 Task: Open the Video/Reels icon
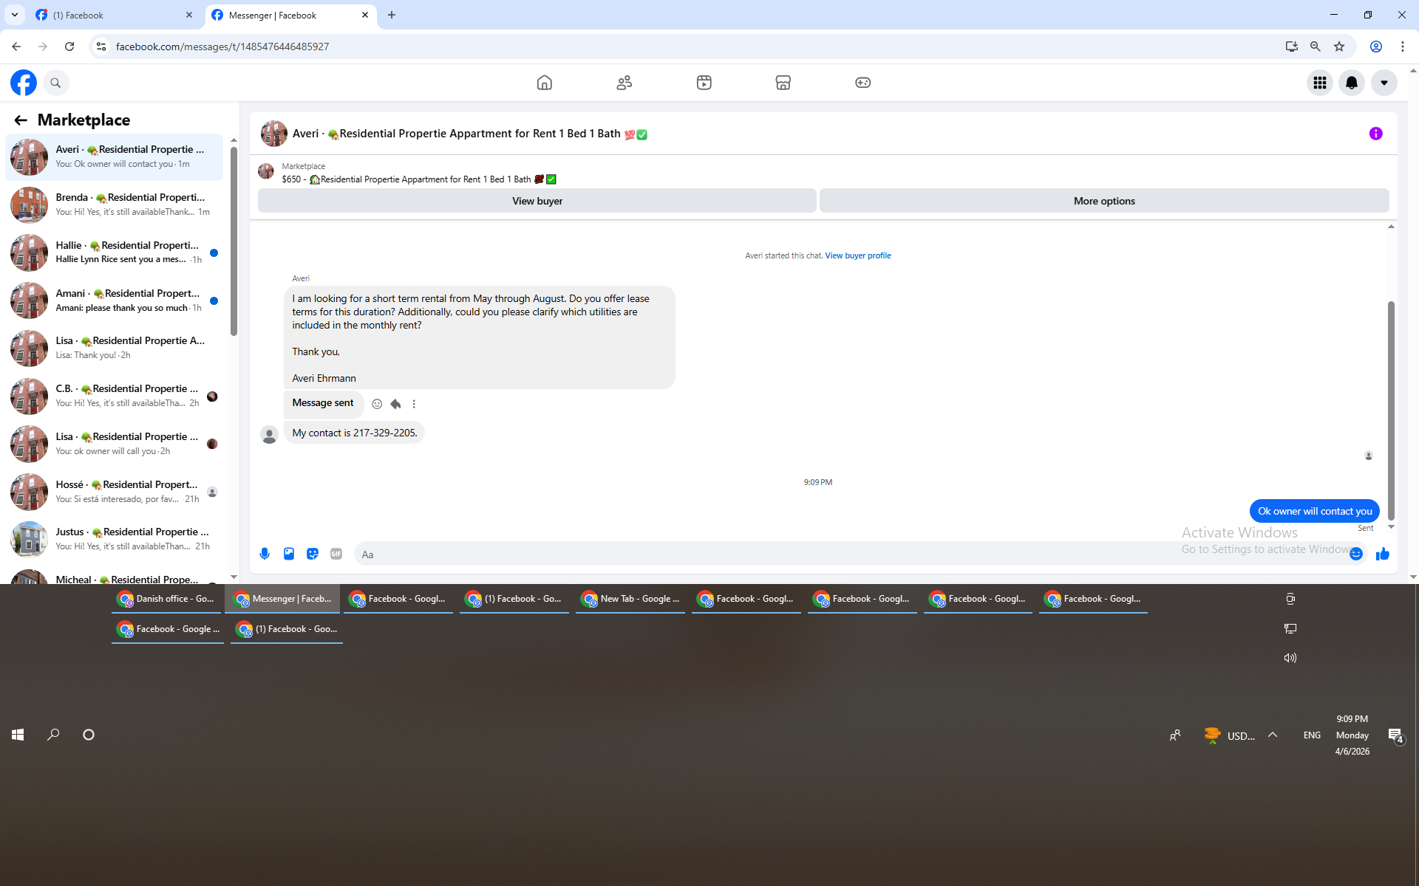[x=704, y=83]
